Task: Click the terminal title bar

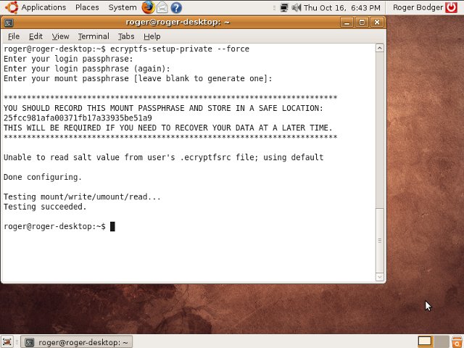Action: pyautogui.click(x=178, y=22)
